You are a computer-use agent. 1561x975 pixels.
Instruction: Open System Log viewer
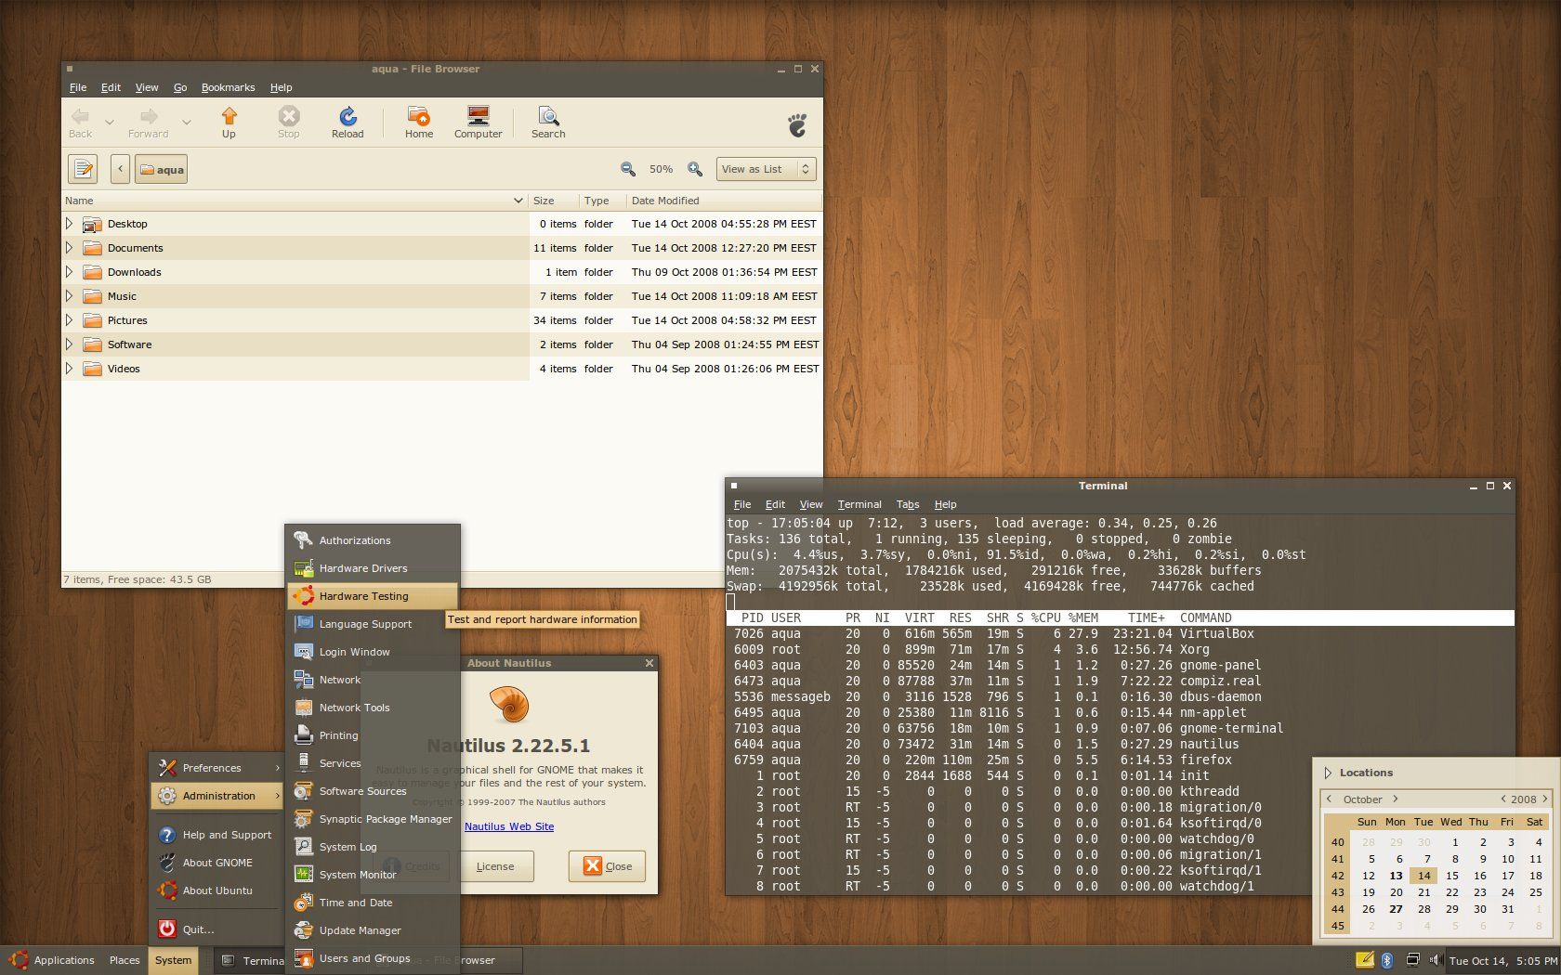373,847
